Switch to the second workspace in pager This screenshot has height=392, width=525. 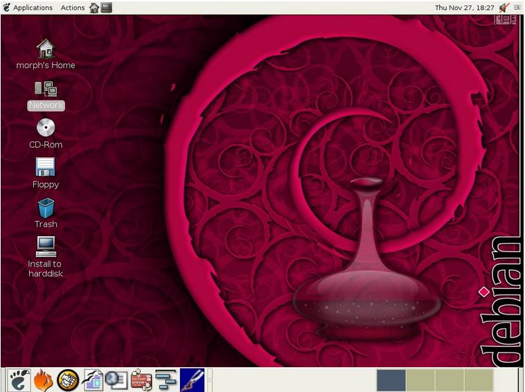pos(420,380)
